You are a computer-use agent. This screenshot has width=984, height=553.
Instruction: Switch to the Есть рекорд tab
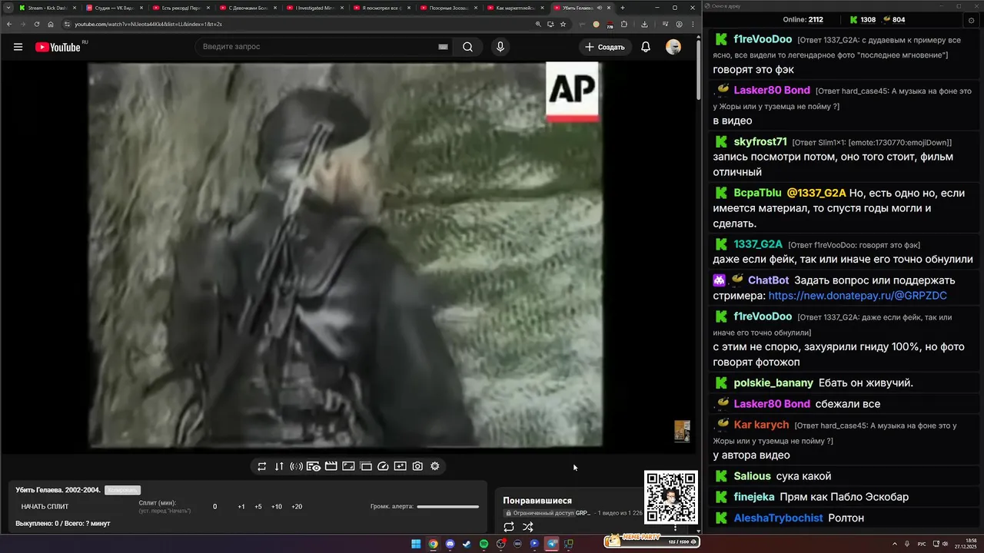tap(181, 8)
